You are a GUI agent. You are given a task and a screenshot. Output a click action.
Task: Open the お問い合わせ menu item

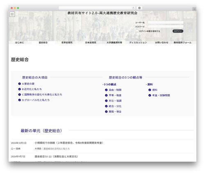[x=162, y=43]
